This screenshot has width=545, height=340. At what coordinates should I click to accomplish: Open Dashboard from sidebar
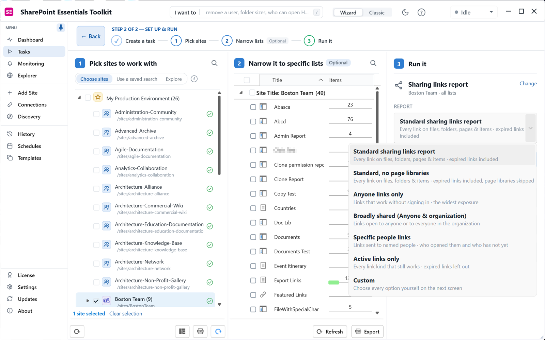(34, 40)
